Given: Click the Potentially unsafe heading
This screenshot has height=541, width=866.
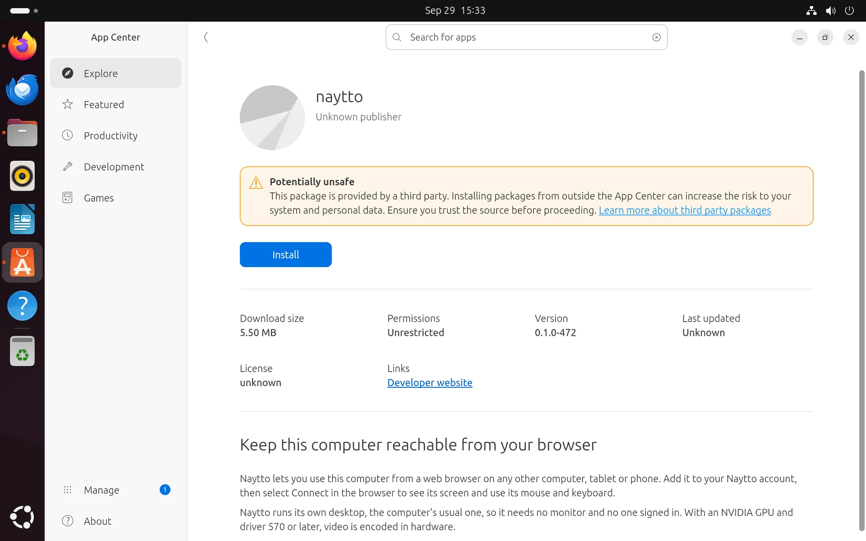Looking at the screenshot, I should tap(312, 182).
